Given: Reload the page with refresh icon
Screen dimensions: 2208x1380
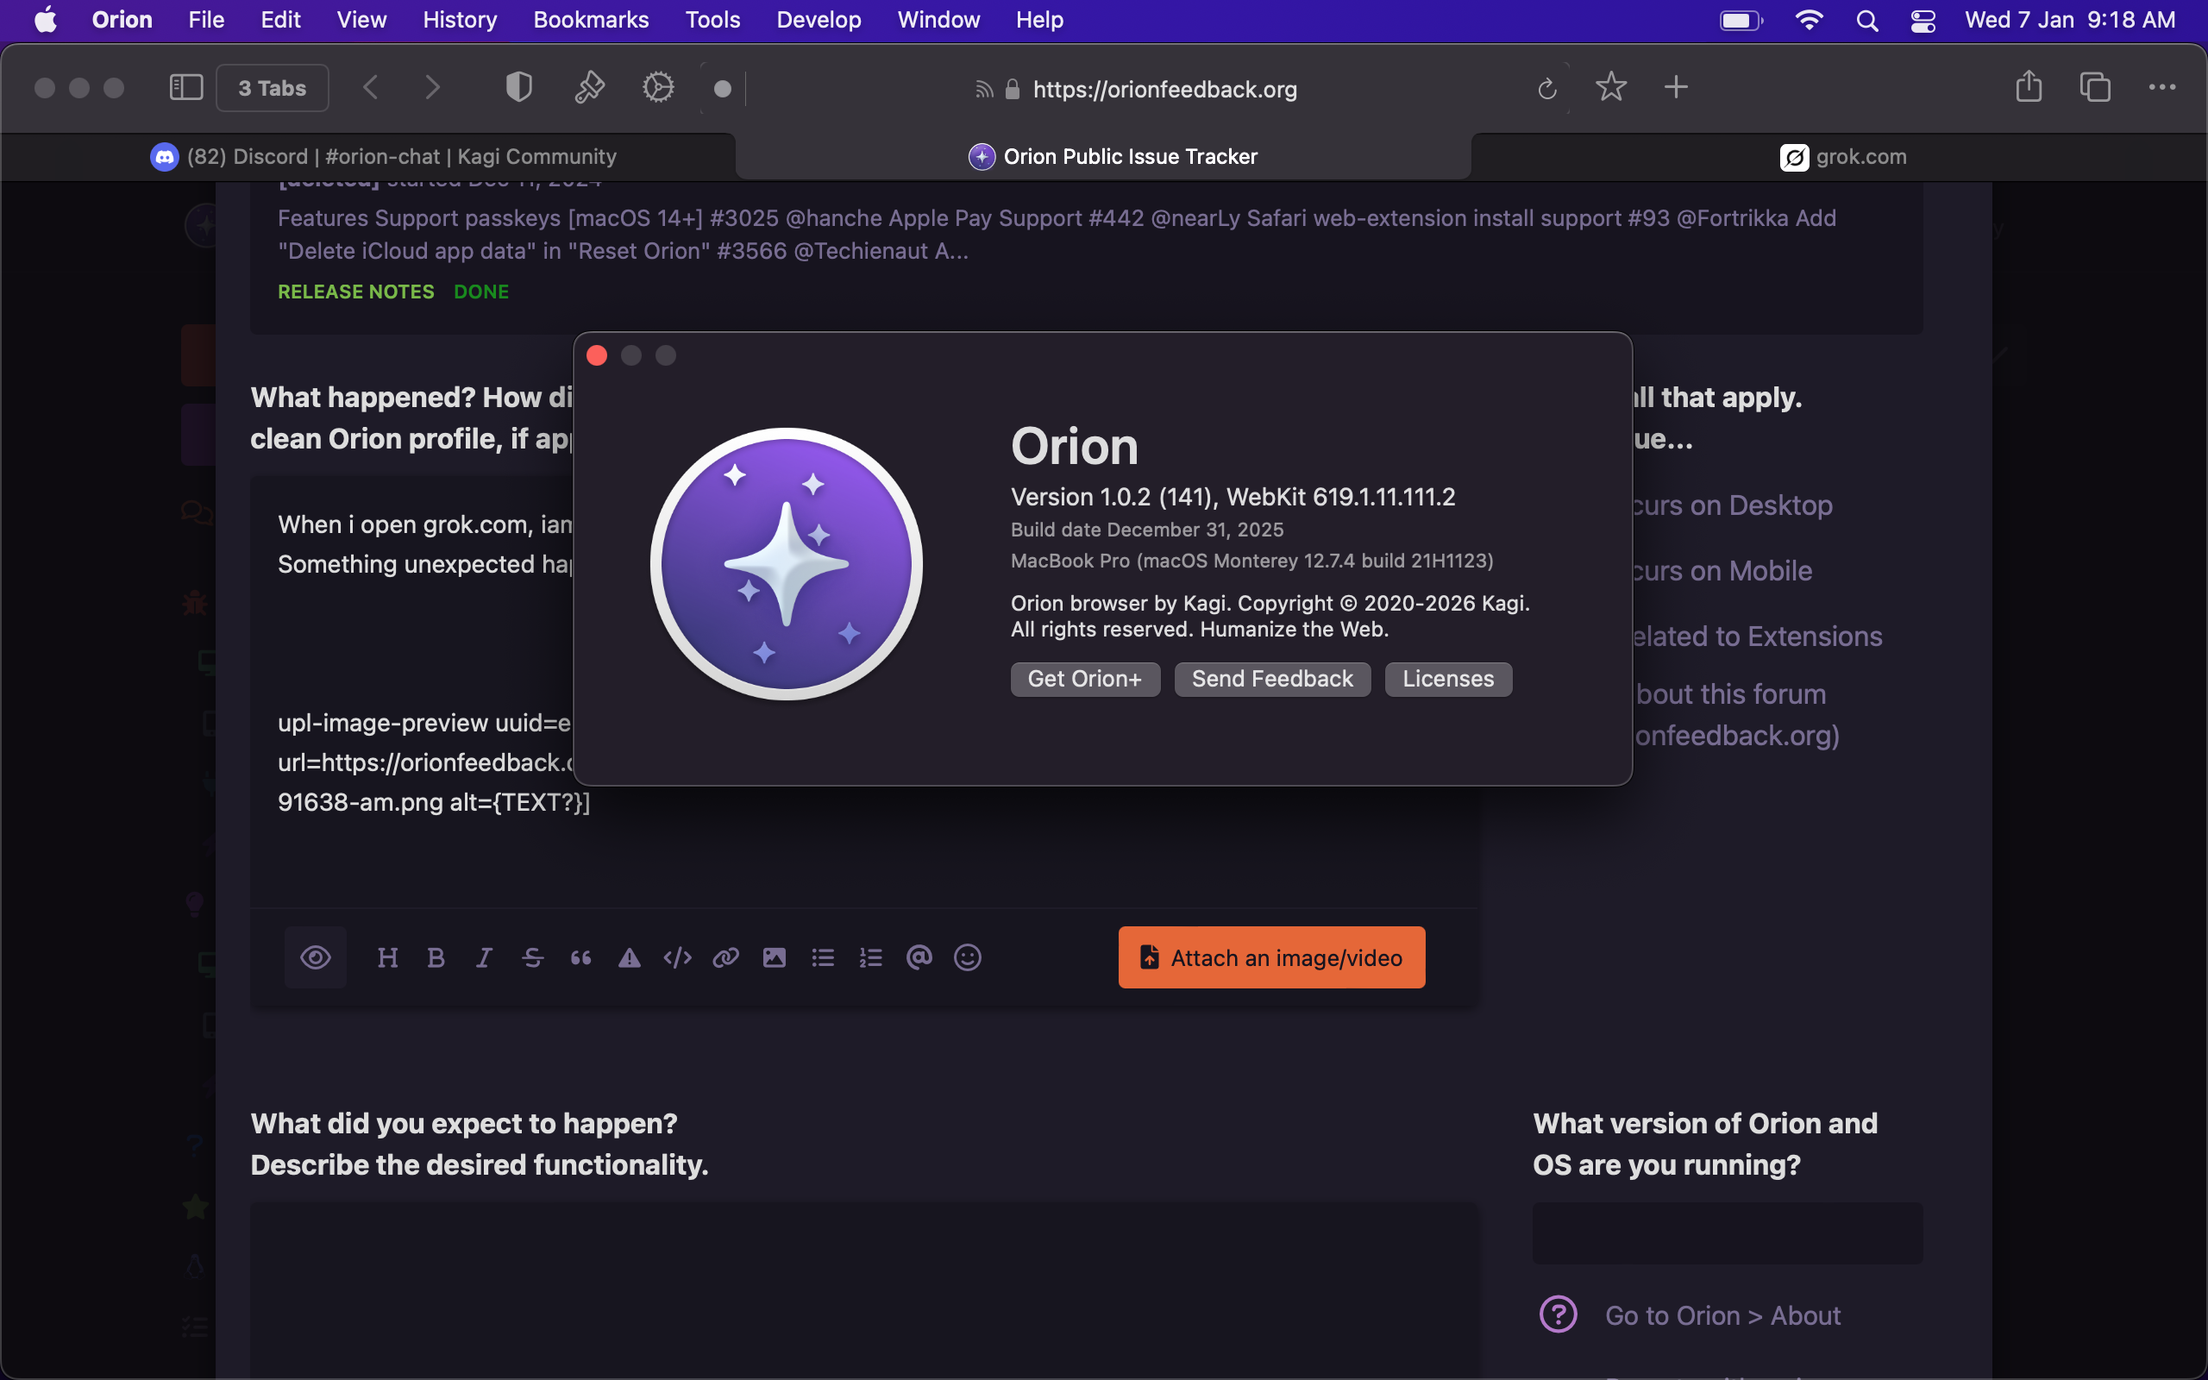Looking at the screenshot, I should point(1546,89).
